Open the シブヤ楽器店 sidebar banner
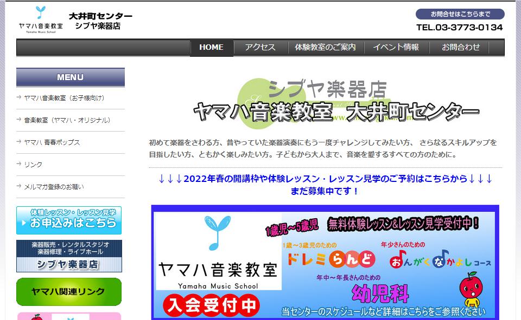This screenshot has height=320, width=521. point(69,256)
